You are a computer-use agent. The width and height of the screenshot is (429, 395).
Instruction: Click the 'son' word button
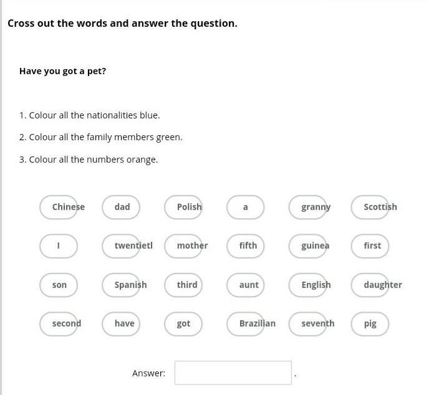pyautogui.click(x=59, y=285)
